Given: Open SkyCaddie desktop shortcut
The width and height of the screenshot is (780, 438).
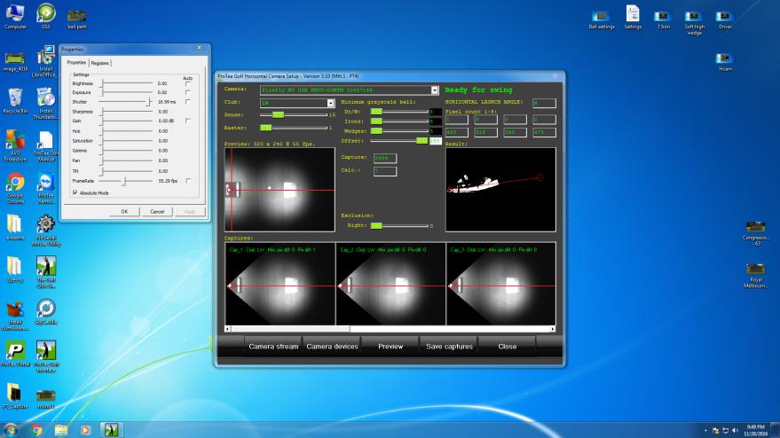Looking at the screenshot, I should (x=45, y=308).
